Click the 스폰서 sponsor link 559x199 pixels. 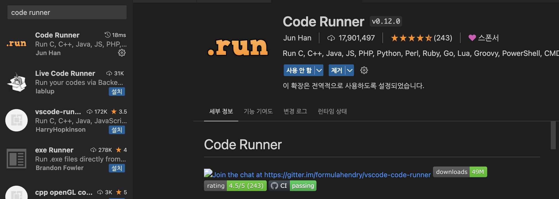point(488,38)
